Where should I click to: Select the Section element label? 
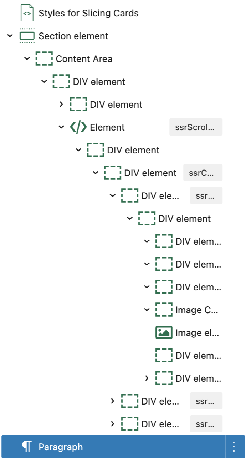73,36
